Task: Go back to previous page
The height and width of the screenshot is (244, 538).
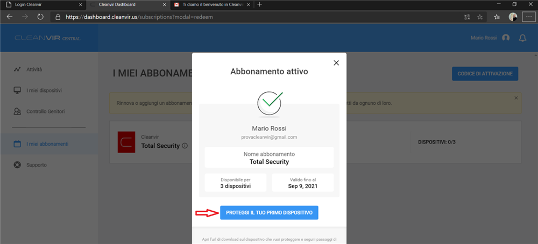Action: pyautogui.click(x=9, y=17)
